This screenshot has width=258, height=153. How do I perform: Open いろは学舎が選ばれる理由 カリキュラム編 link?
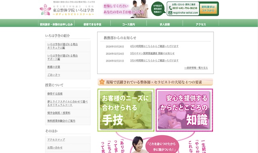coord(62,46)
